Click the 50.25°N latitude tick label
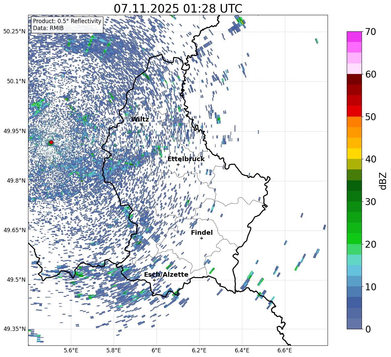391x357 pixels. pyautogui.click(x=15, y=32)
